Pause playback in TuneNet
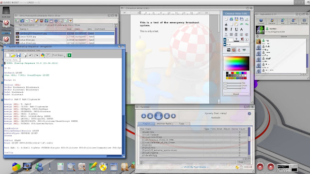This screenshot has width=310, height=174. coord(158,116)
